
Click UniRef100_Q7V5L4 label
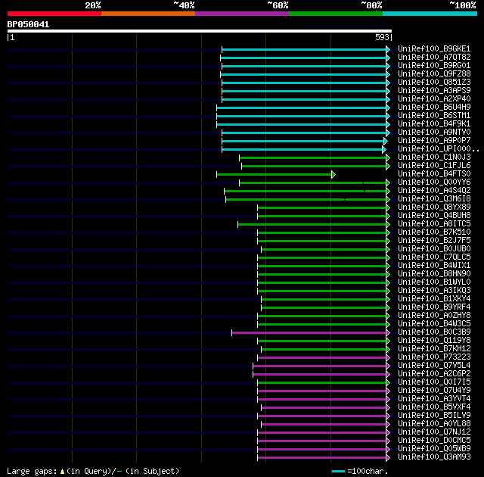coord(434,366)
